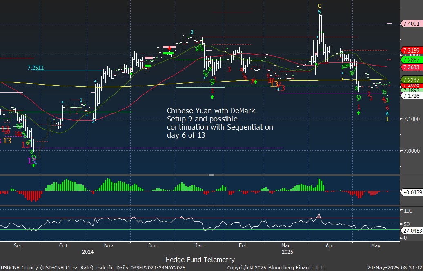The width and height of the screenshot is (423, 271).
Task: Click the 7.1726 last price label
Action: point(411,96)
